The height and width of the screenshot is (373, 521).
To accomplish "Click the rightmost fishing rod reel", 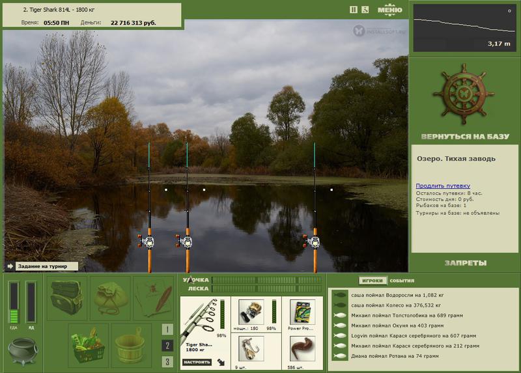I will (x=313, y=241).
